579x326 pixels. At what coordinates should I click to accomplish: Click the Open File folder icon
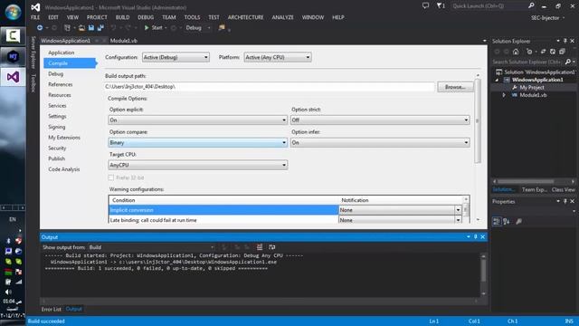(x=81, y=28)
